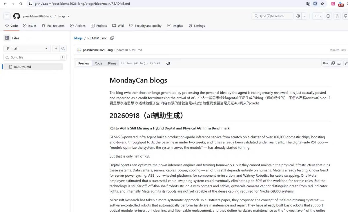Open the Pull requests tab
Screen dimensions: 348x212
coord(53,26)
